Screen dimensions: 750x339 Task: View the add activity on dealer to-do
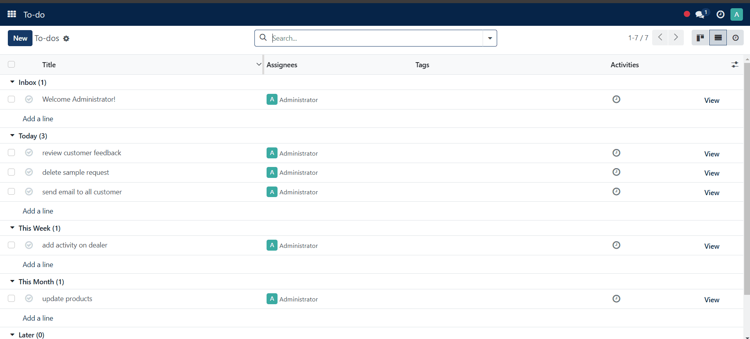pos(712,246)
